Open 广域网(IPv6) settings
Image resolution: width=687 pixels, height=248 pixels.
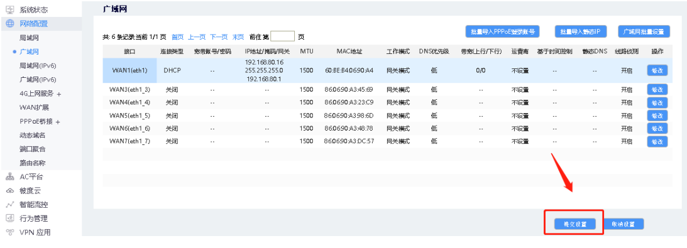click(x=38, y=80)
